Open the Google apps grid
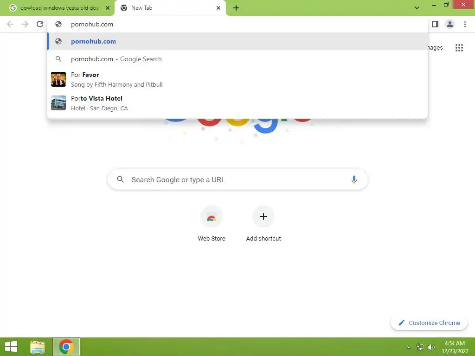Image resolution: width=475 pixels, height=356 pixels. [x=459, y=48]
